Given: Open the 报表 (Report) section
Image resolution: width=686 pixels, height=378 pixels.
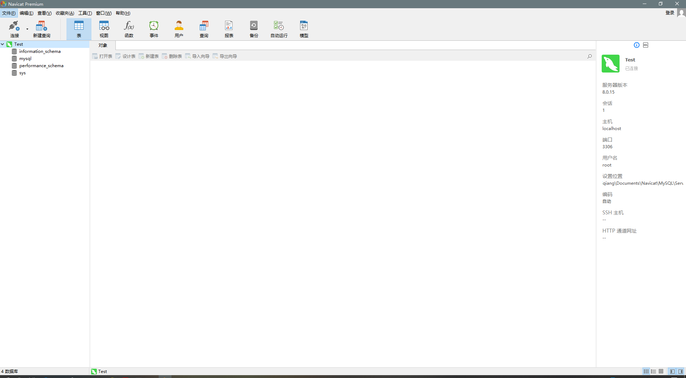Looking at the screenshot, I should tap(229, 29).
